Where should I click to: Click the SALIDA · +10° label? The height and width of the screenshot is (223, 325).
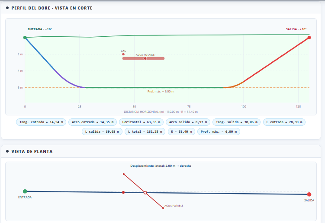tap(296, 29)
